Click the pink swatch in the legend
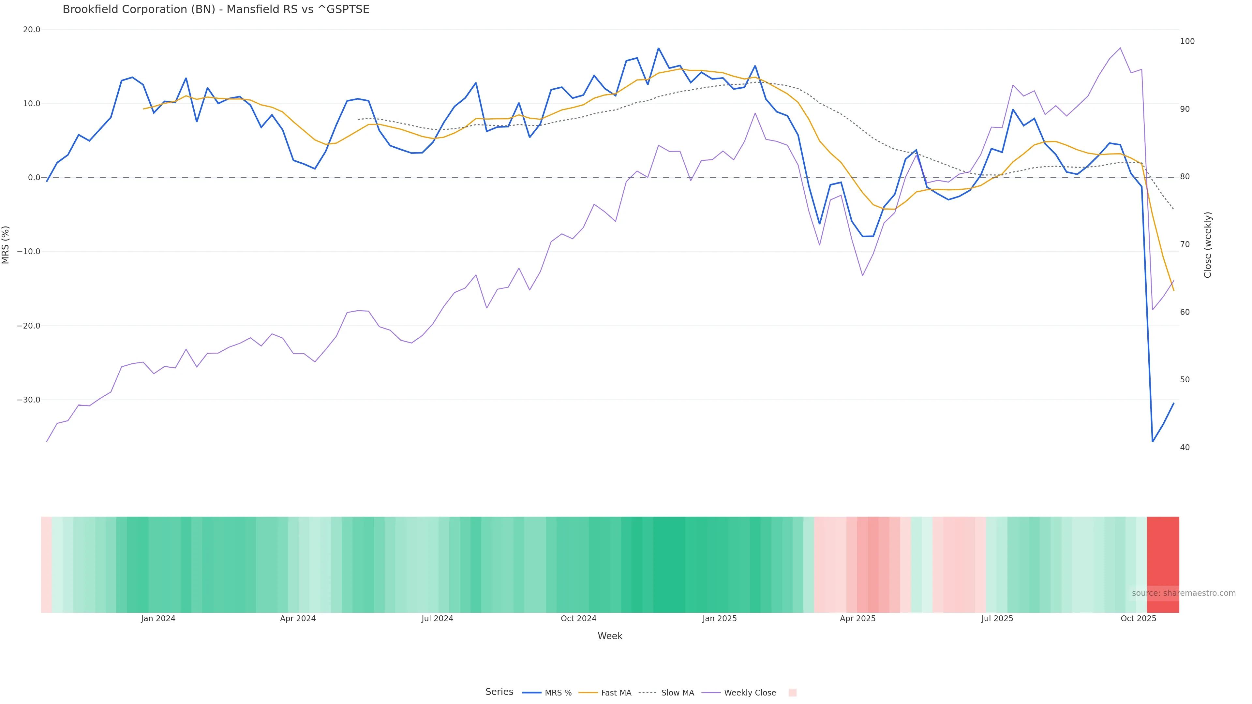 792,693
